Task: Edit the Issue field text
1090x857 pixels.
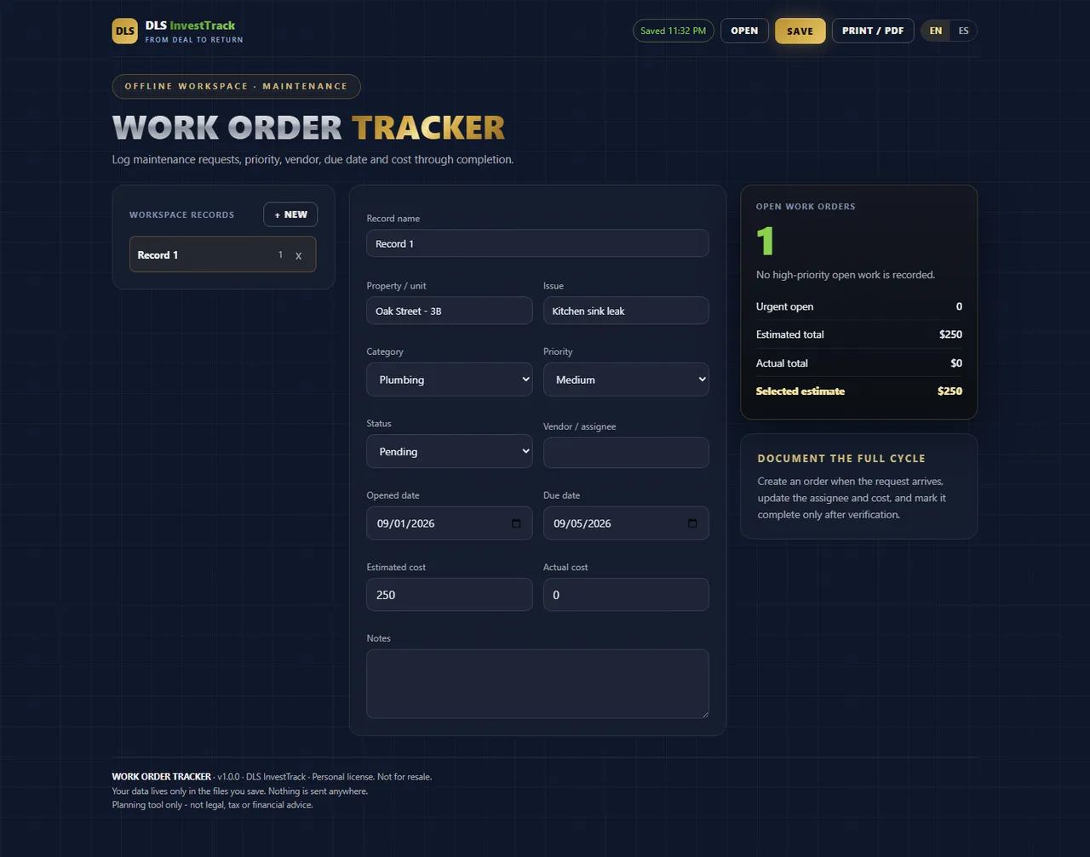Action: pyautogui.click(x=626, y=311)
